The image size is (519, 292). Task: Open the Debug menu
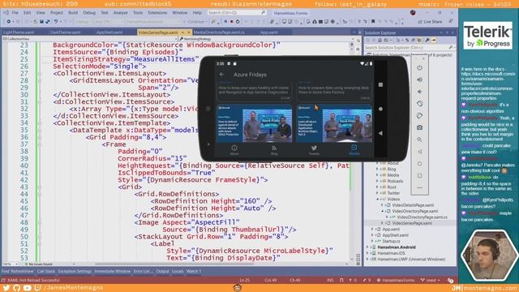pyautogui.click(x=89, y=13)
